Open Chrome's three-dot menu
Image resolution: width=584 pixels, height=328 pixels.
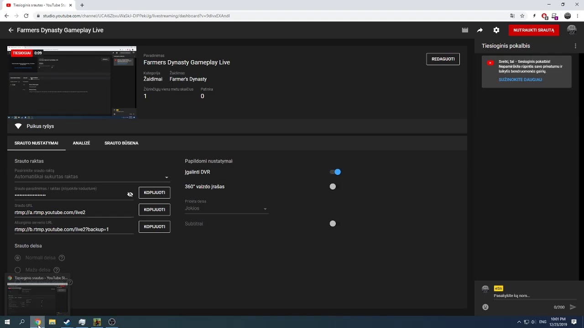click(x=578, y=16)
